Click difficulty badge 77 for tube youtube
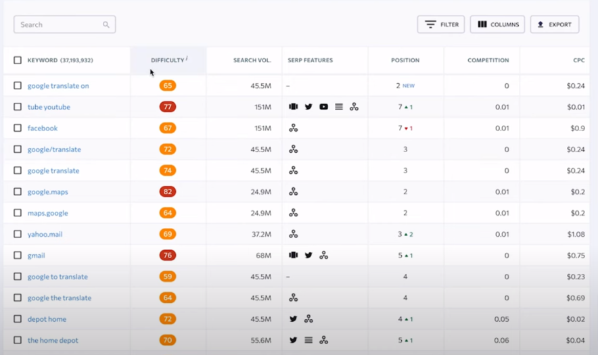598x355 pixels. coord(168,107)
